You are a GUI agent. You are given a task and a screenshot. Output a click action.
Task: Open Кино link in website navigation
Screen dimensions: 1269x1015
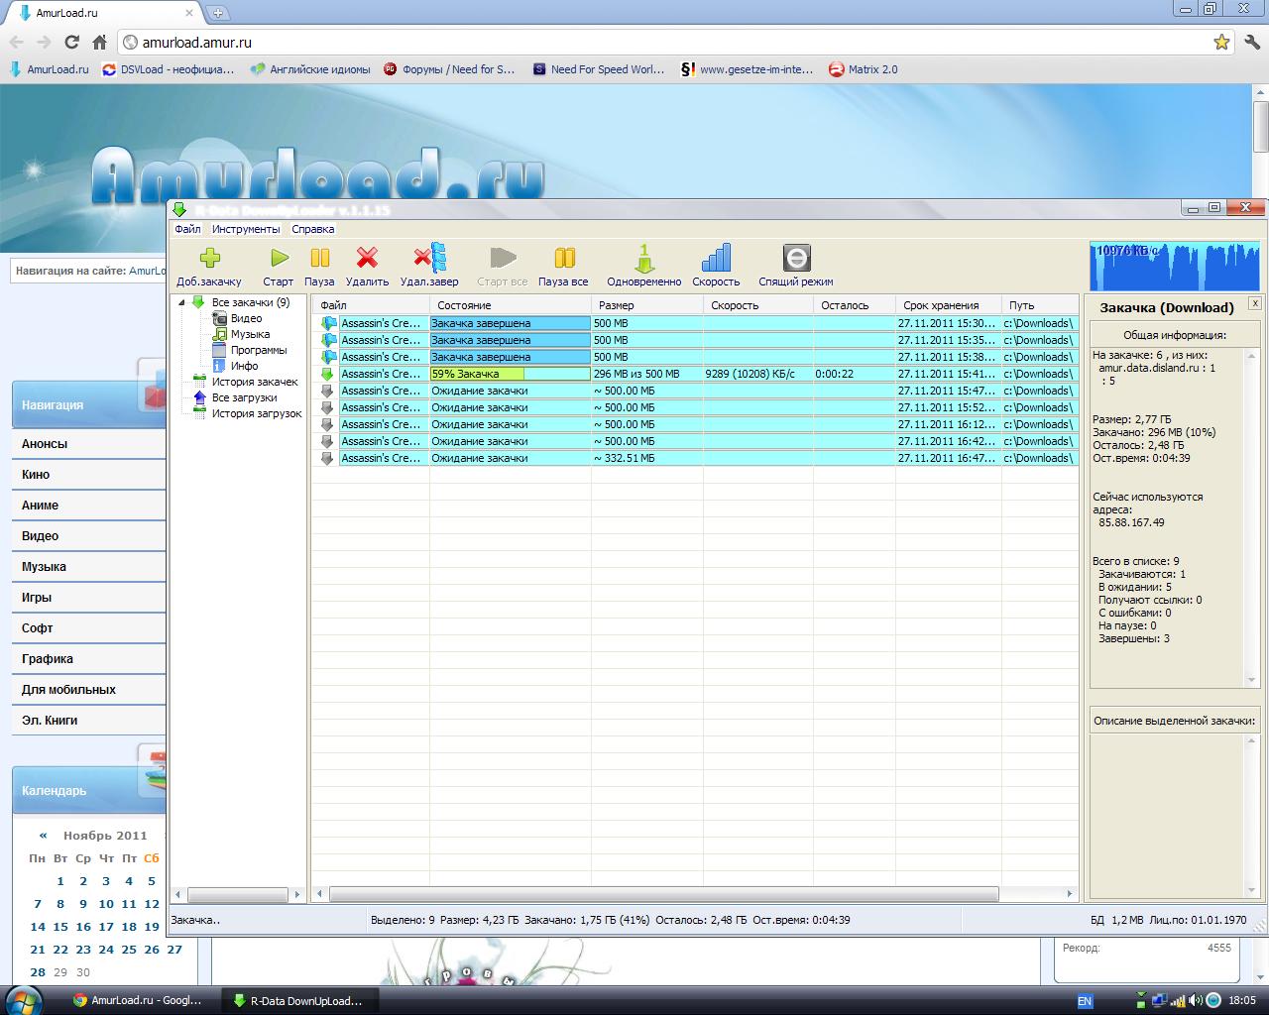click(36, 475)
